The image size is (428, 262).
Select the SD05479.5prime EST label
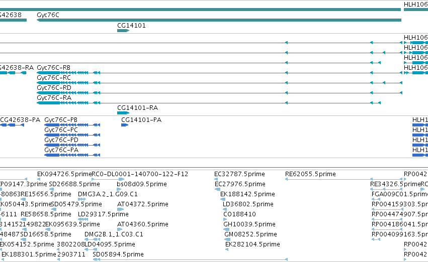[x=76, y=204]
